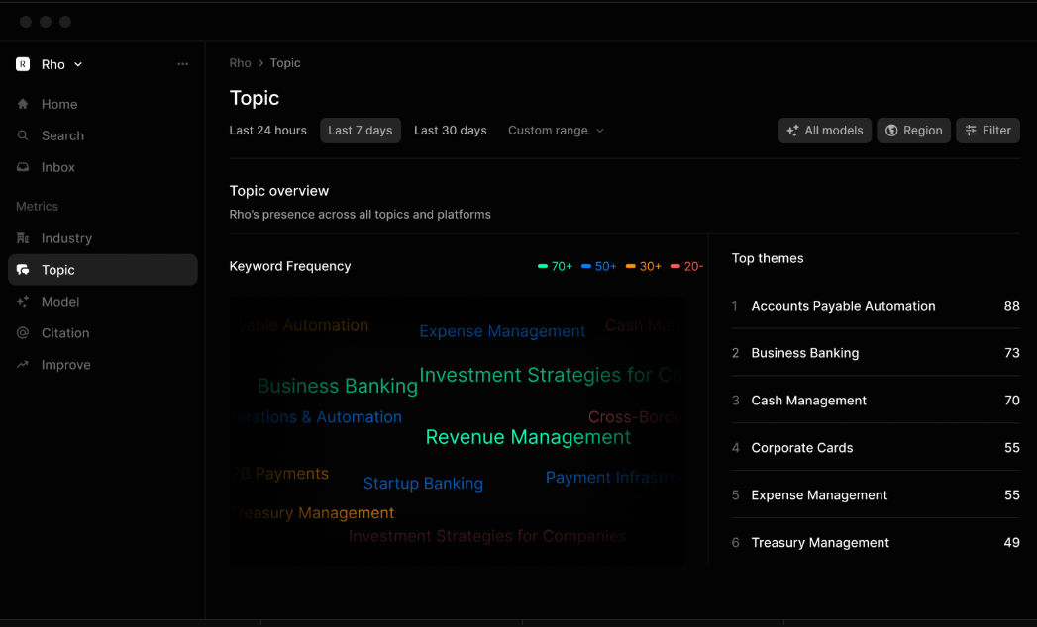Click the Payment Infrastructure keyword

coord(614,477)
